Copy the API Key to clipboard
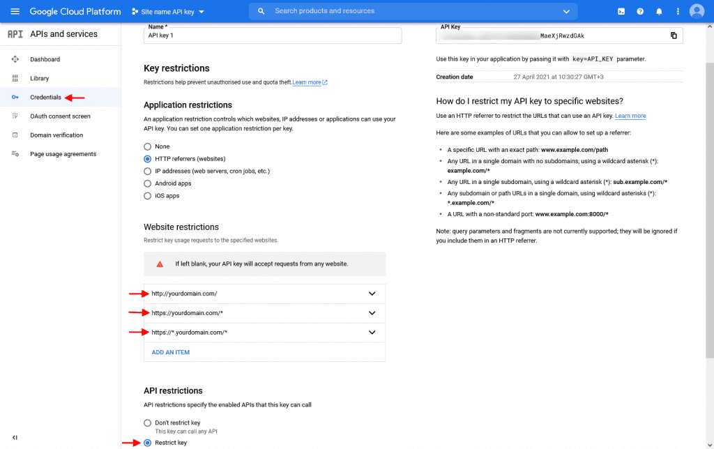 674,35
